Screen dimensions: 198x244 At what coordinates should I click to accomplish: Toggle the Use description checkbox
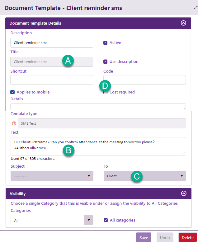106,62
